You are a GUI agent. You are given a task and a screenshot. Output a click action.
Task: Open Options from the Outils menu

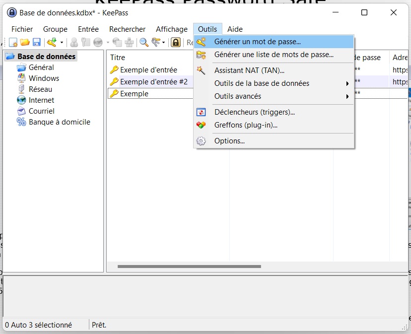tap(229, 141)
